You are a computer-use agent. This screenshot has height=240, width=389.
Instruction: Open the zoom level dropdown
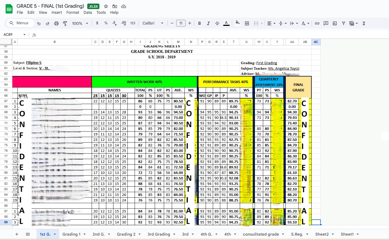[80, 23]
